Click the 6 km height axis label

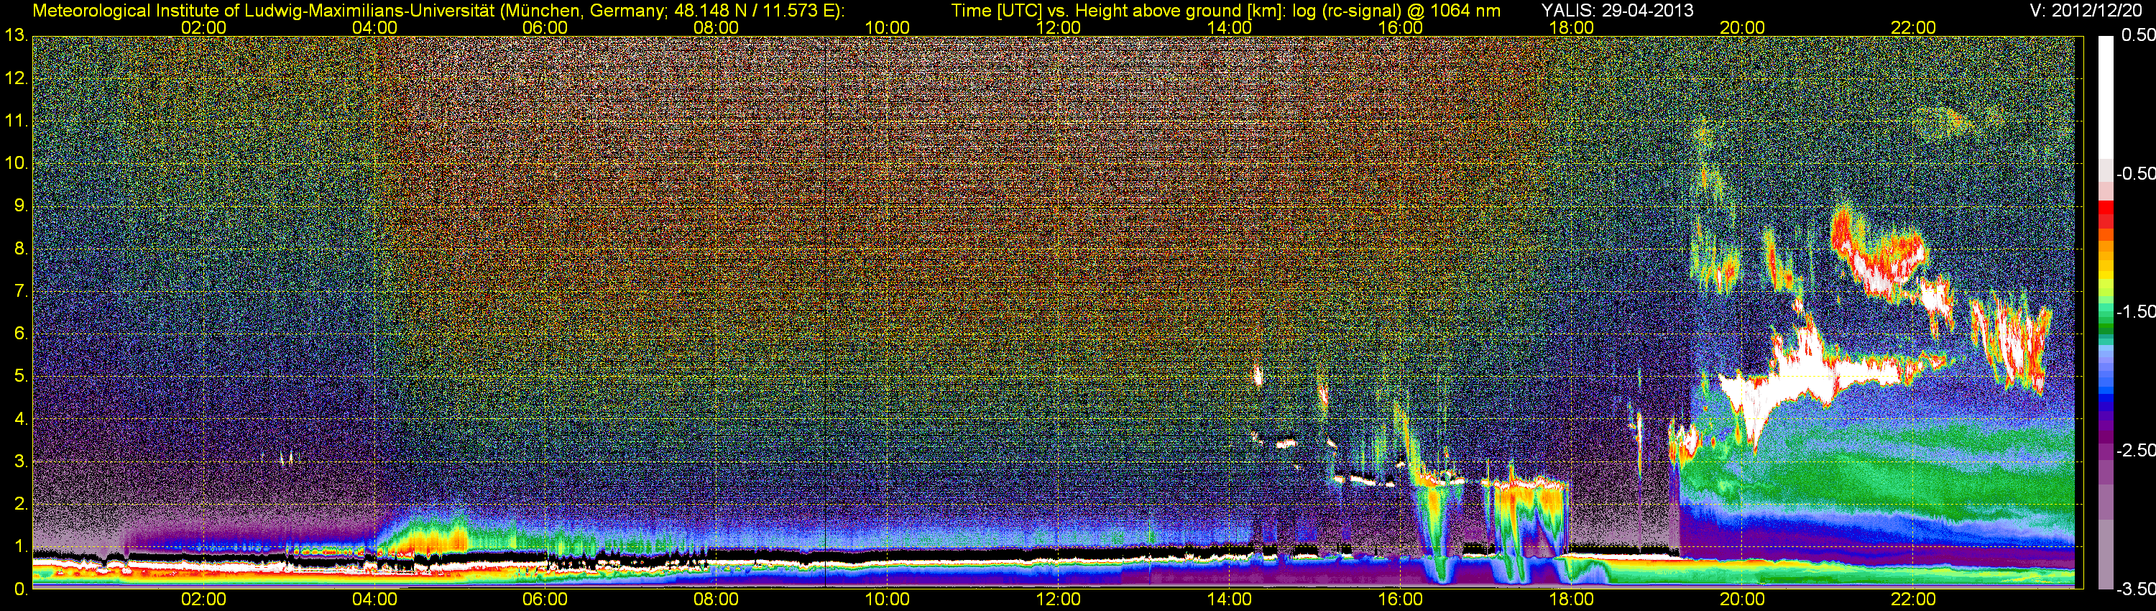tap(20, 334)
